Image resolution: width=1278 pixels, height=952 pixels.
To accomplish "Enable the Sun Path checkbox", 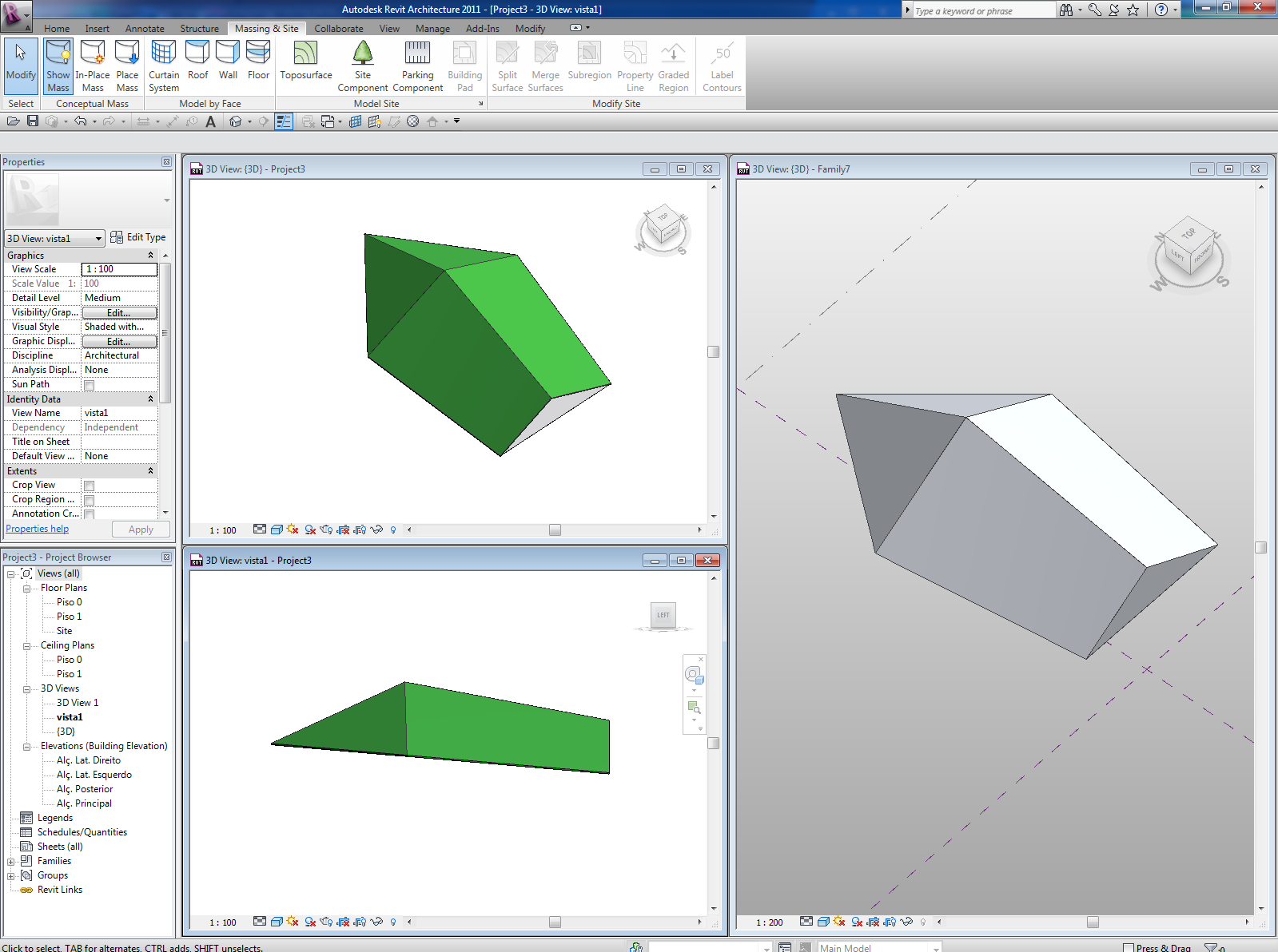I will point(90,385).
